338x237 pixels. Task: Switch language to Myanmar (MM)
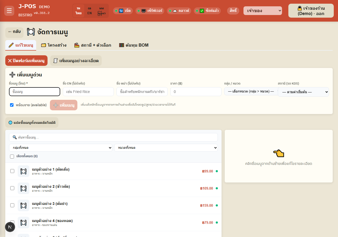pos(102,11)
